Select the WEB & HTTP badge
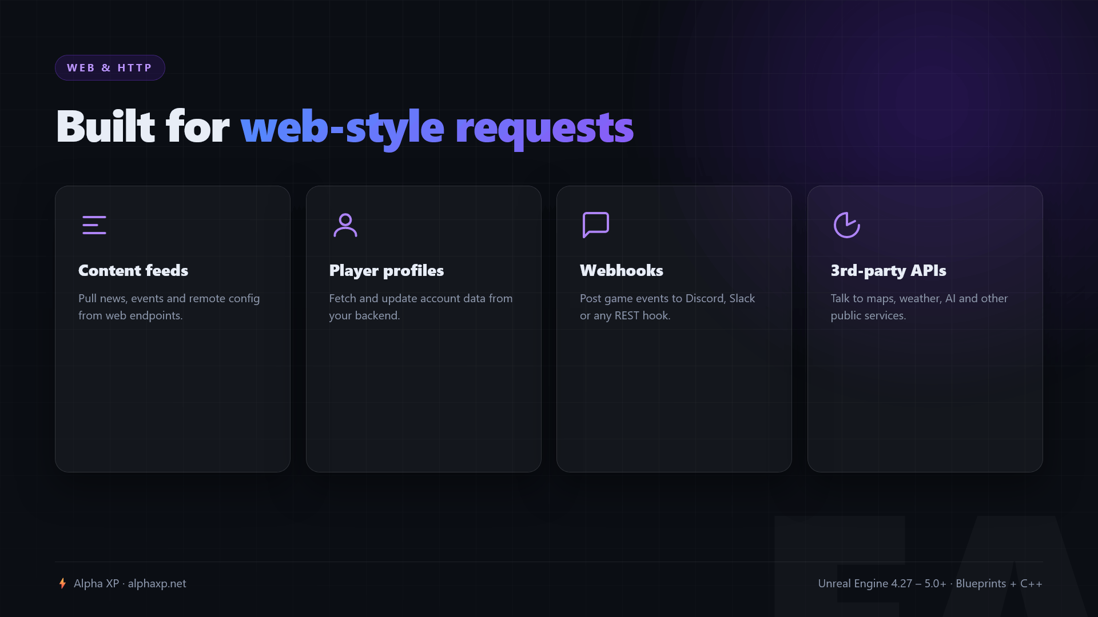Image resolution: width=1098 pixels, height=617 pixels. 110,67
